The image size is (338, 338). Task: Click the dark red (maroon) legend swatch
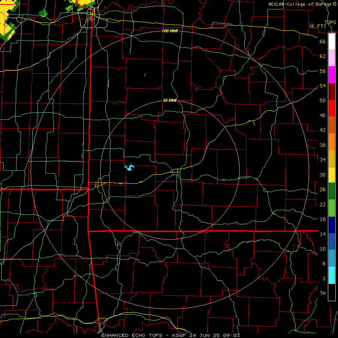click(332, 92)
